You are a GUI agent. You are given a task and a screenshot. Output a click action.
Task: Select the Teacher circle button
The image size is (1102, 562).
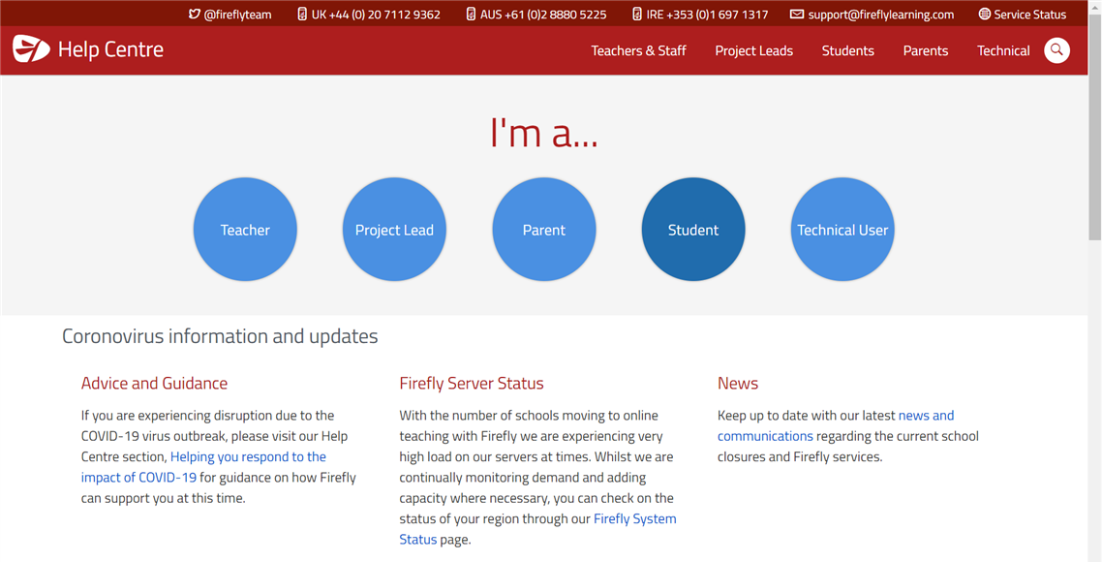click(245, 230)
